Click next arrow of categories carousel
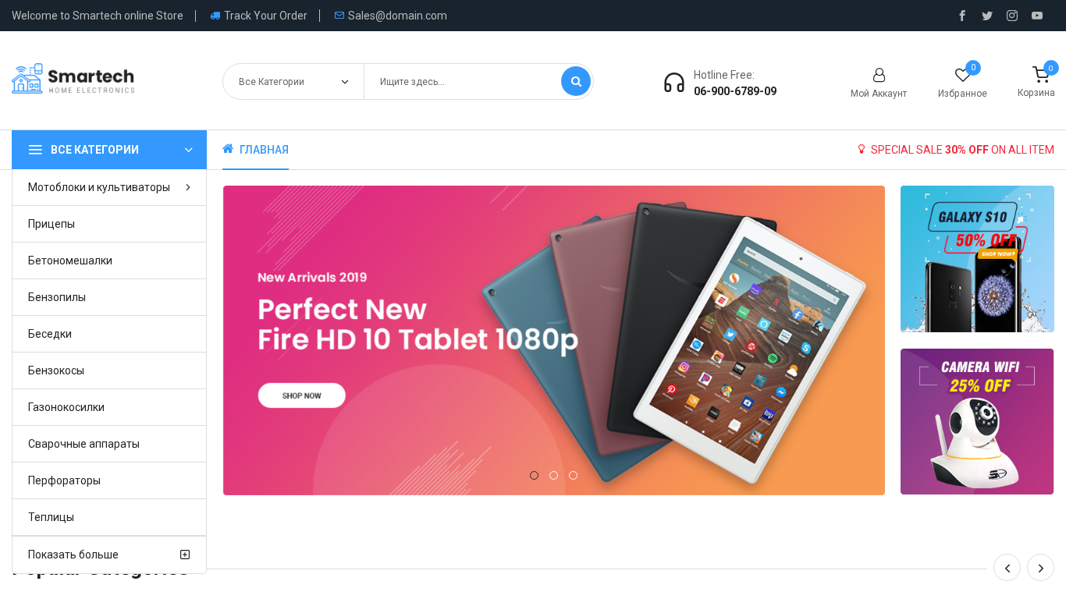The width and height of the screenshot is (1066, 599). (x=1040, y=568)
